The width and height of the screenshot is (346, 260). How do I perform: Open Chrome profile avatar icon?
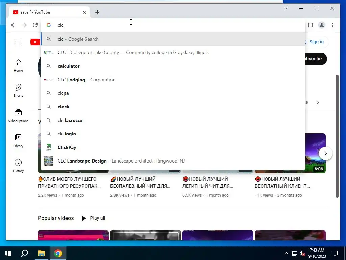click(322, 25)
